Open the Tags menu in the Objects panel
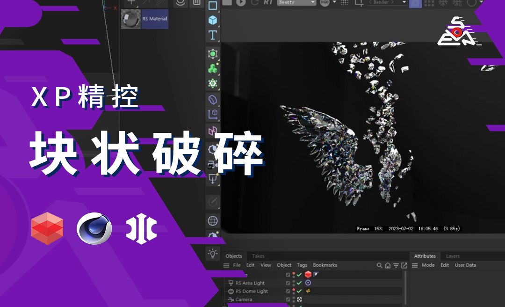505x307 pixels. tap(302, 265)
